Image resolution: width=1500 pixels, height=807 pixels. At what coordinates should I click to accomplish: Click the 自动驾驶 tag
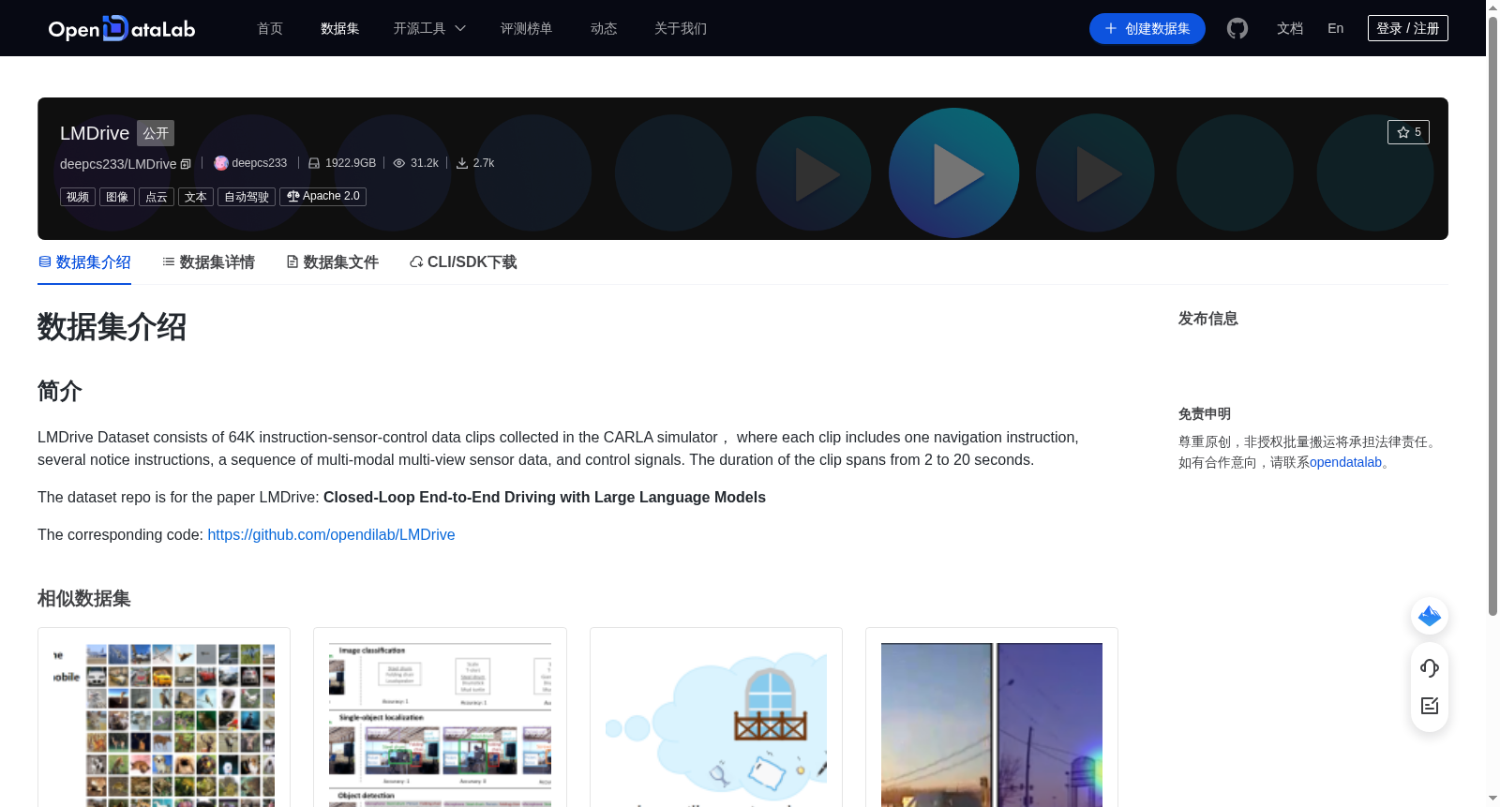(x=247, y=197)
